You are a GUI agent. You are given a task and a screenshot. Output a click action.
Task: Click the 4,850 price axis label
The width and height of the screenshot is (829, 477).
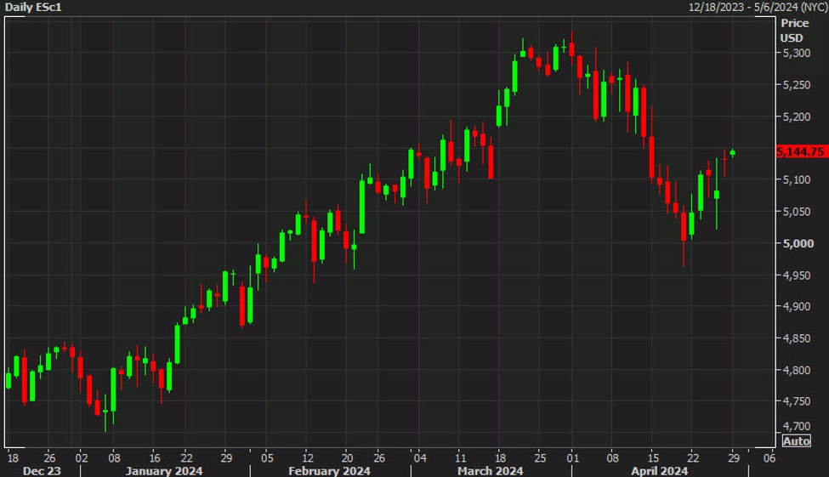coord(796,338)
